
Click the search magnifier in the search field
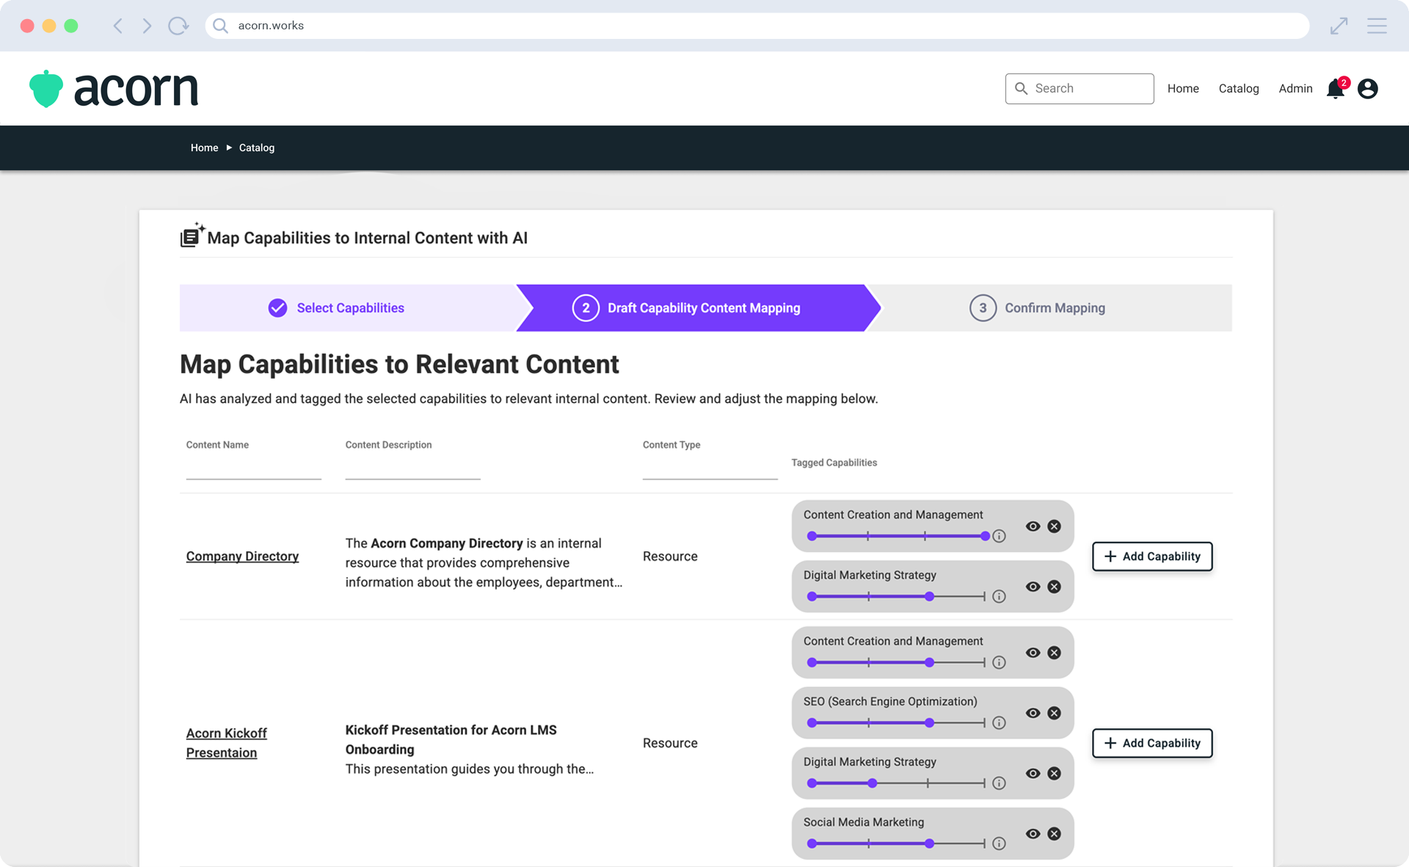1021,88
